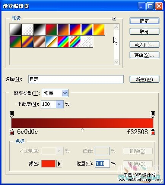Select the right opacity stop above gradient bar

tap(153, 114)
